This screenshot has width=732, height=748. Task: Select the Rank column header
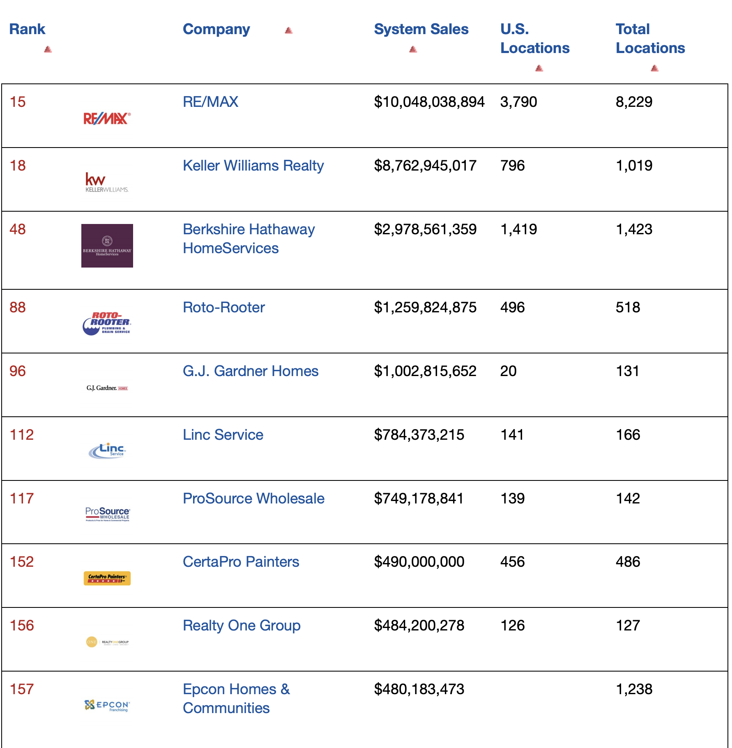click(x=27, y=29)
